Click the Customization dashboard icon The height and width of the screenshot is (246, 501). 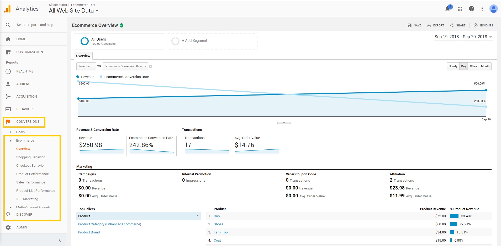click(8, 52)
